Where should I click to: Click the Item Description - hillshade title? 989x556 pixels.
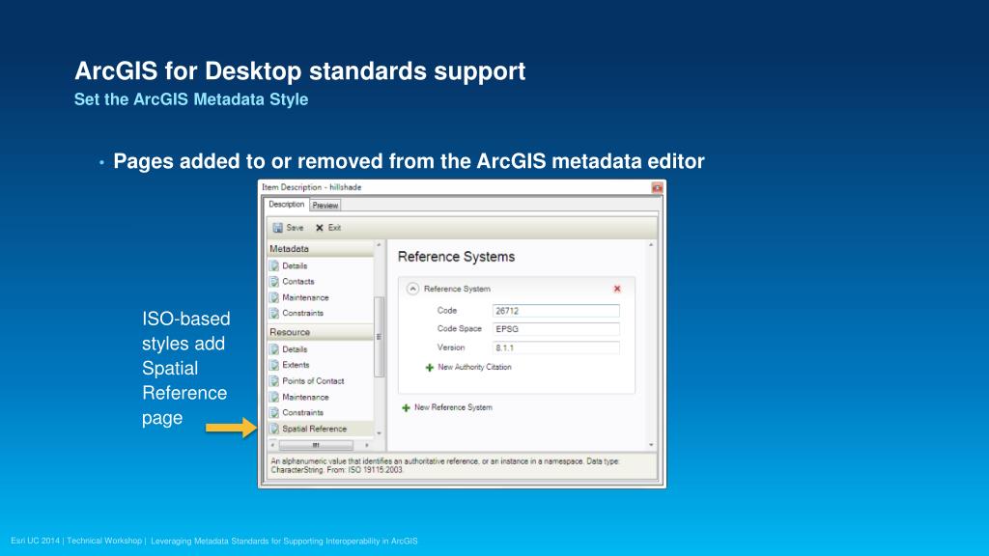312,187
